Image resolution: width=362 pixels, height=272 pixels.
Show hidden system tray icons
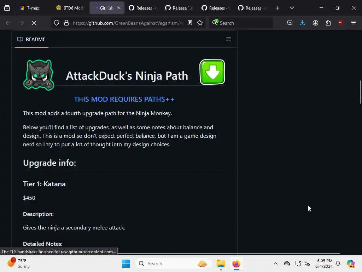tap(276, 263)
